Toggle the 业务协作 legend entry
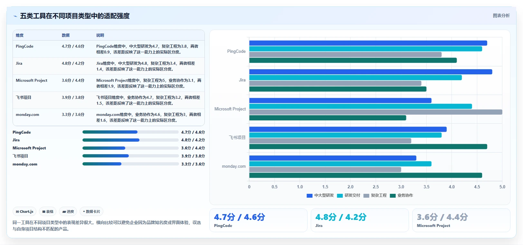 (401, 195)
